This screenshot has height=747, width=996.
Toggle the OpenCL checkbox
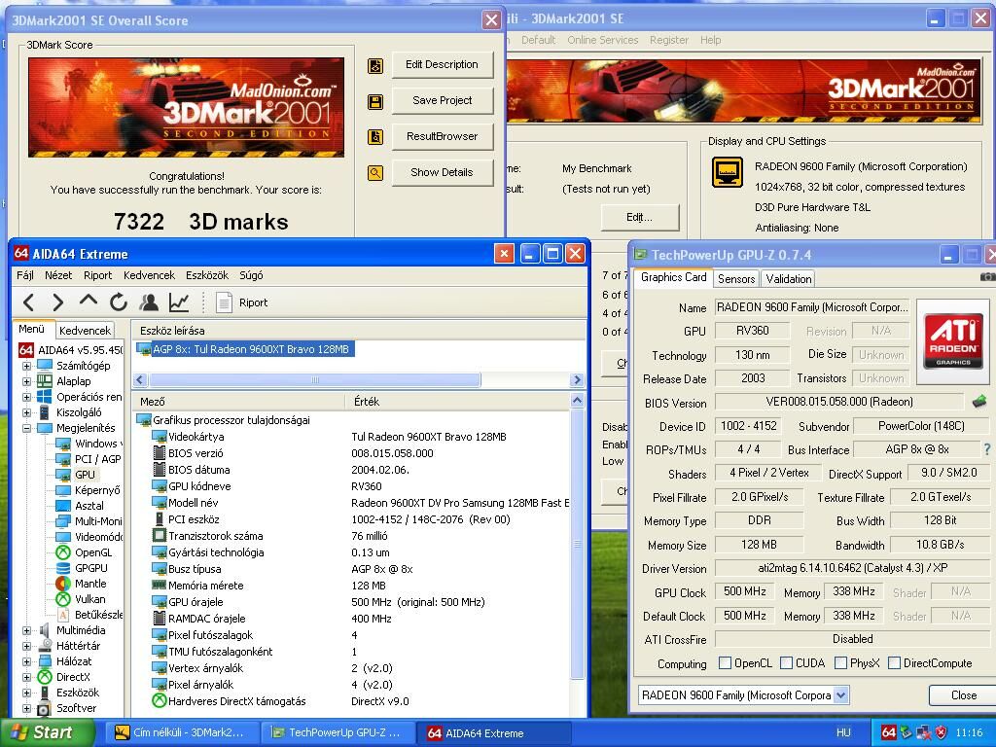point(725,663)
